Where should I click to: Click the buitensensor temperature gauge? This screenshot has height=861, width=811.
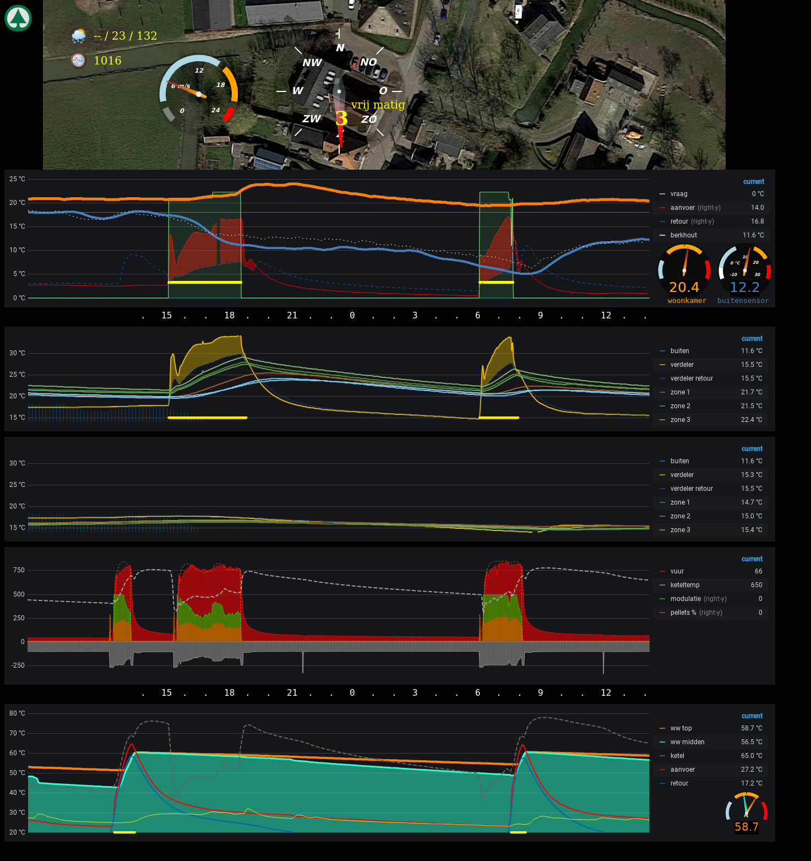coord(744,272)
